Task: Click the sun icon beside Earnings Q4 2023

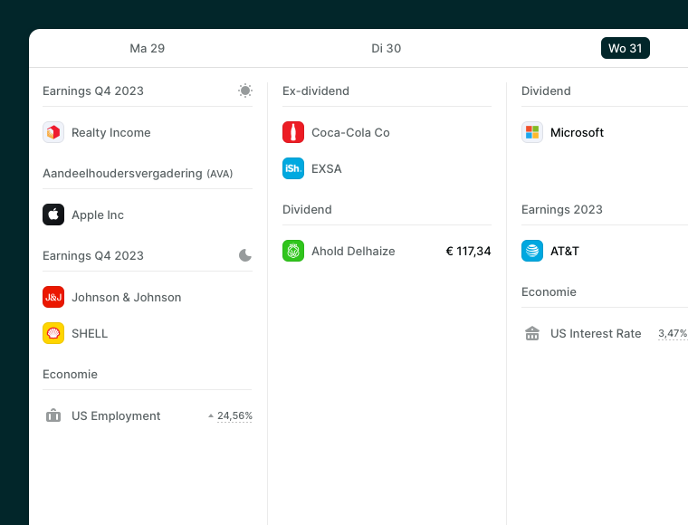Action: point(245,91)
